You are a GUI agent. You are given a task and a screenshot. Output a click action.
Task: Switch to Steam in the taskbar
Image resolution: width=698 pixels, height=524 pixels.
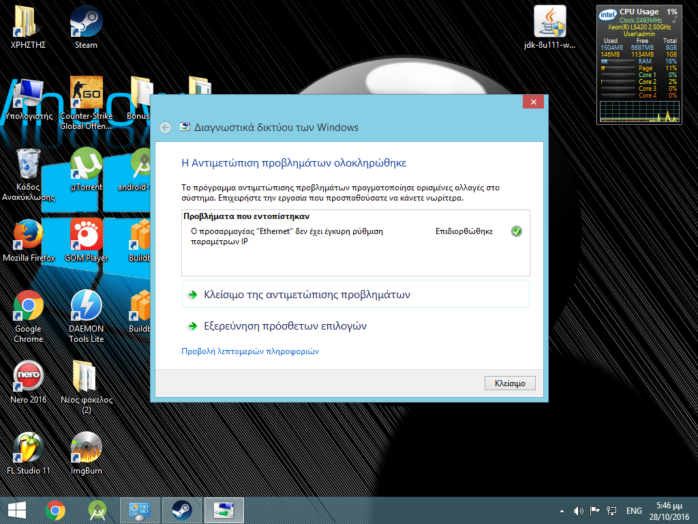(x=181, y=510)
